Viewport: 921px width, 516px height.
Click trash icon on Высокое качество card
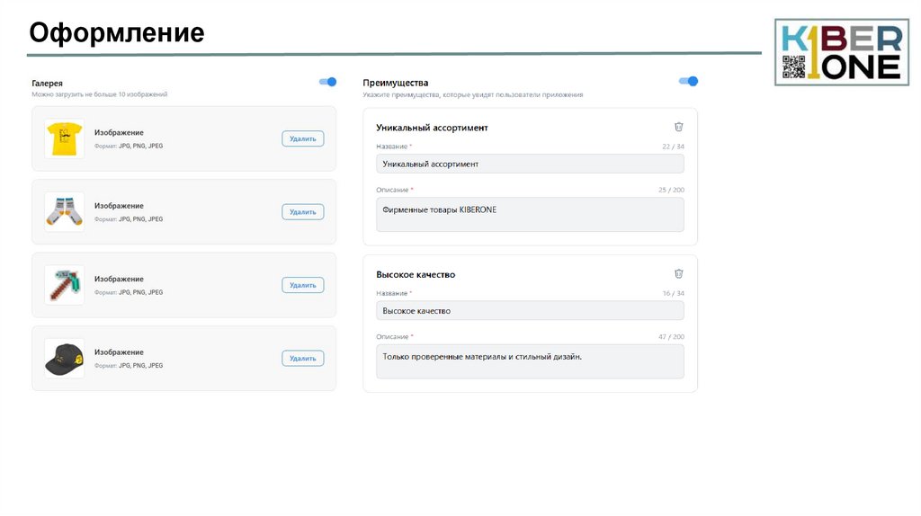click(x=679, y=273)
